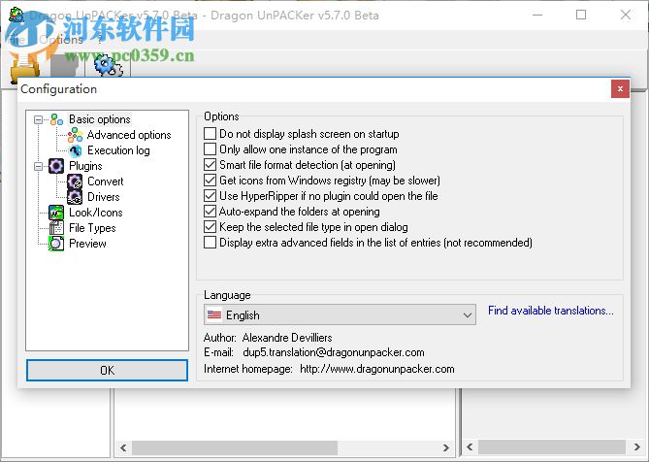Screen dimensions: 649x462
Task: Select Advanced options in the tree
Action: (129, 135)
